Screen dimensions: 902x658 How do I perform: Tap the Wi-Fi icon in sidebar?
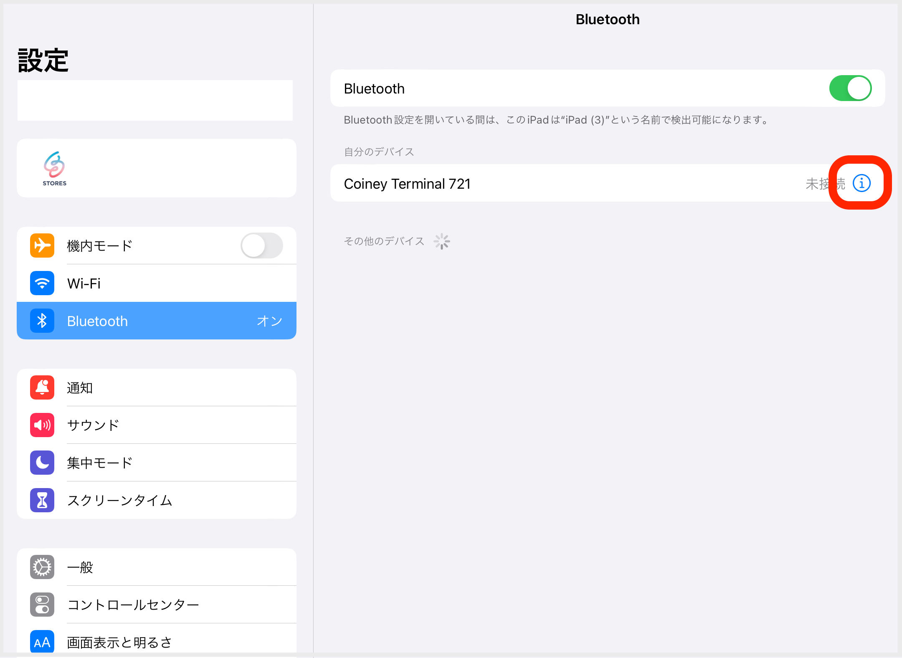click(x=42, y=283)
